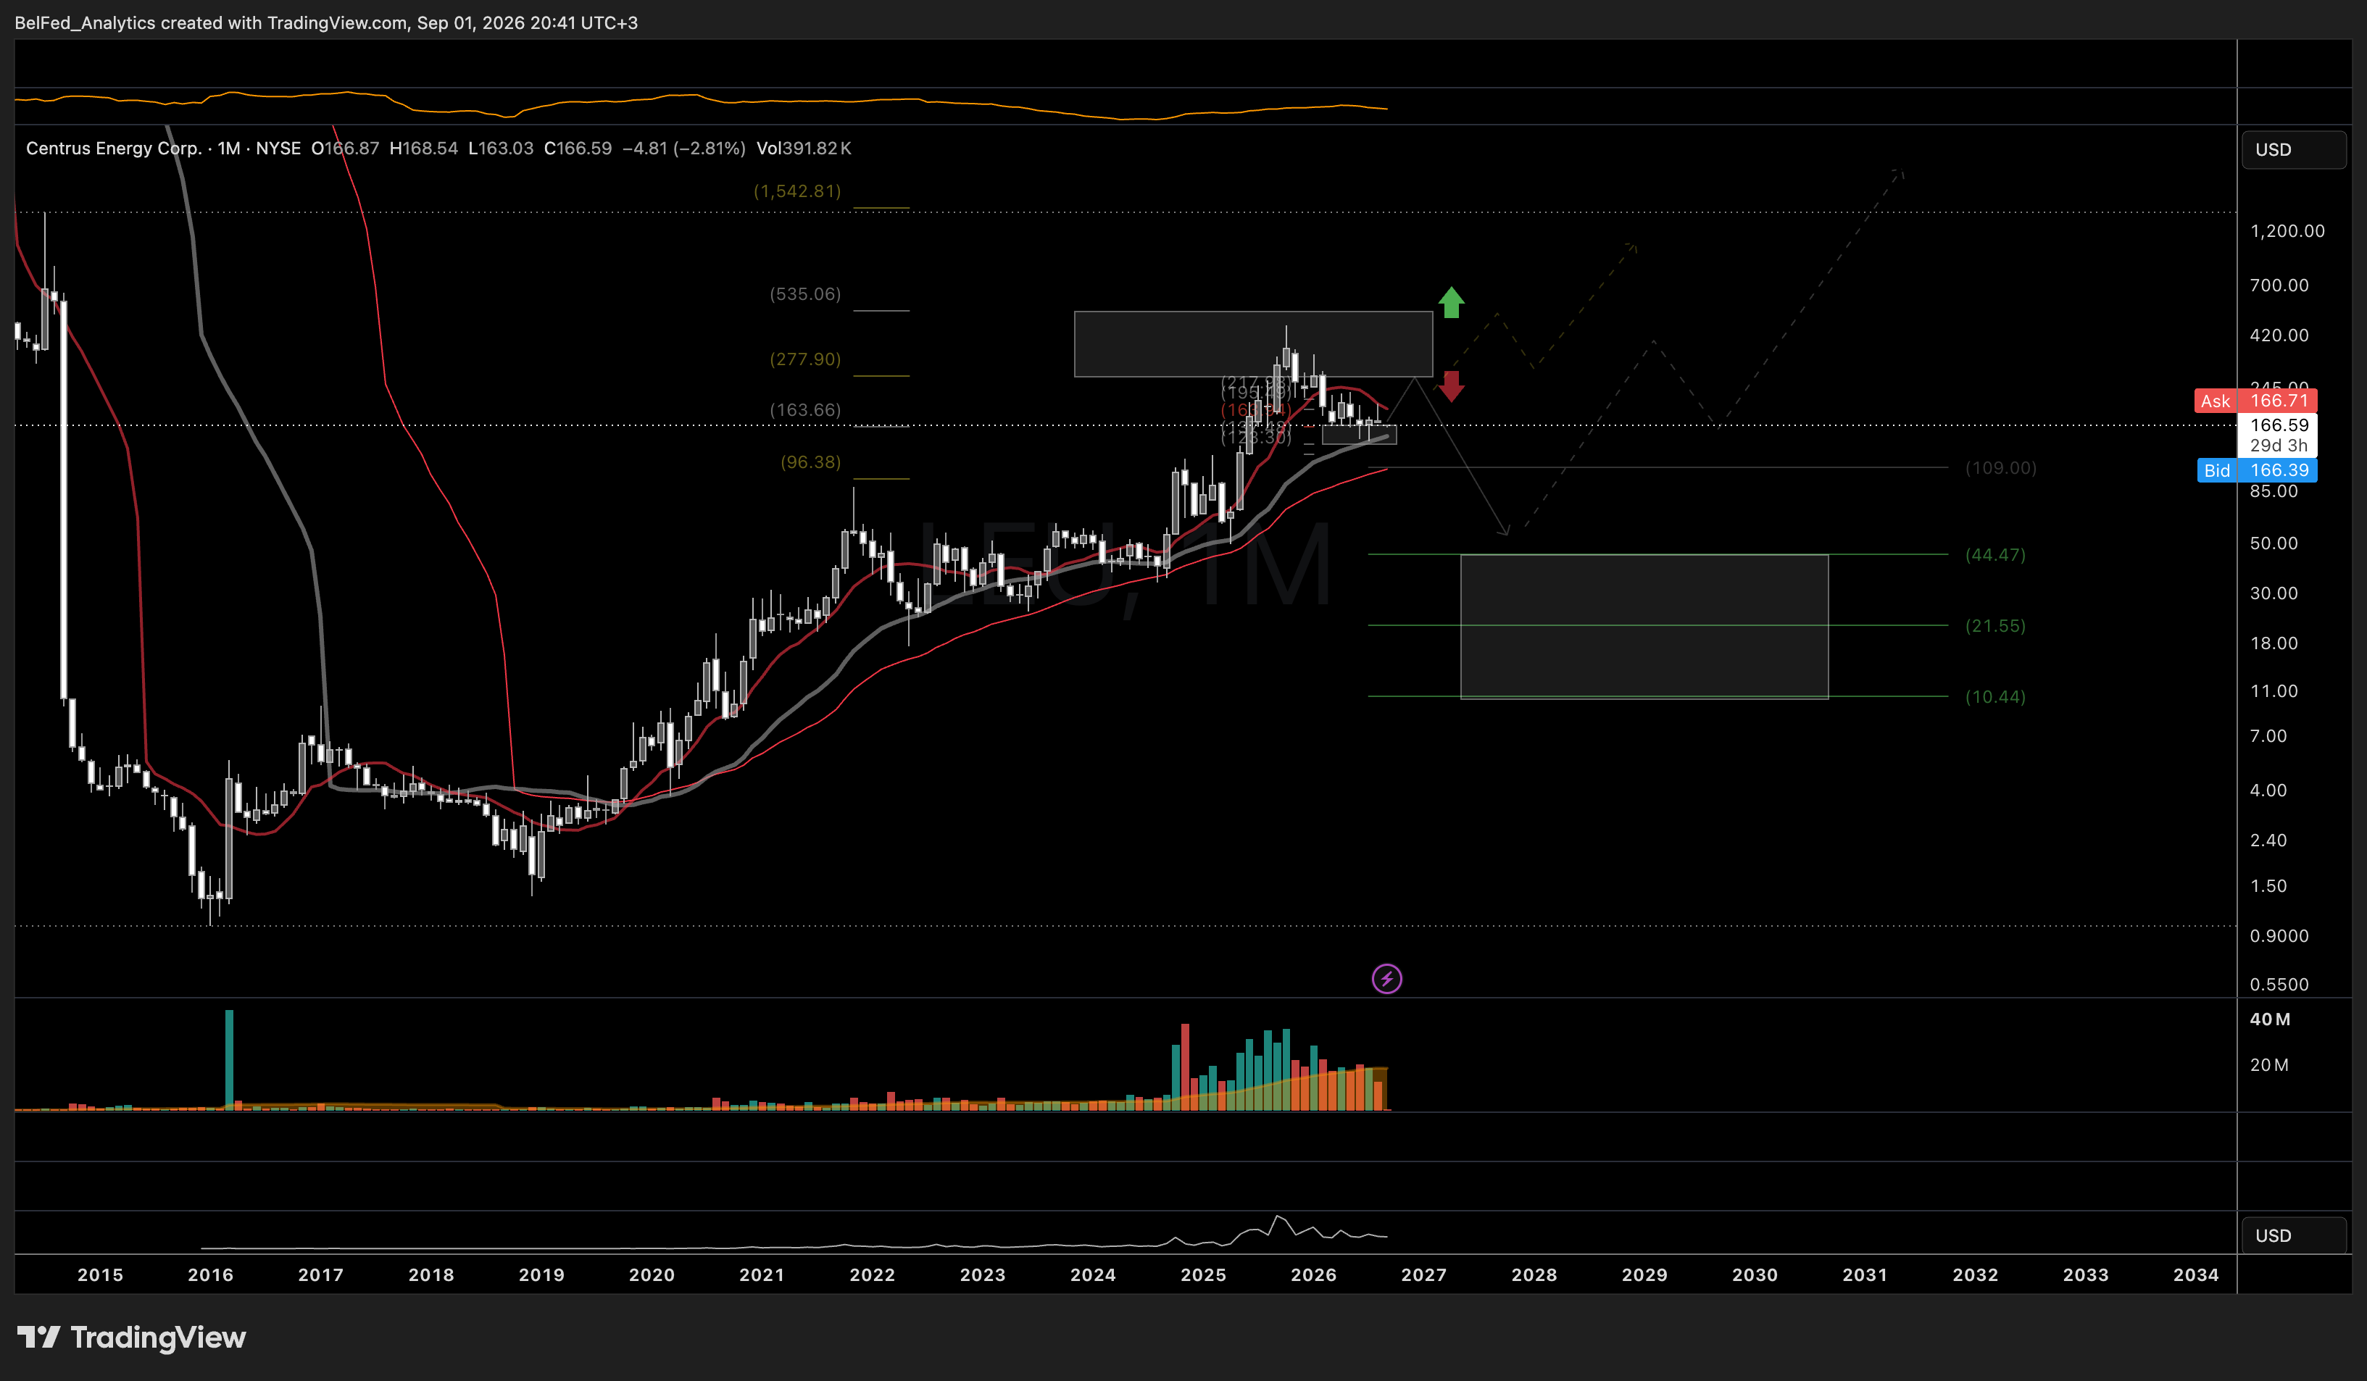2367x1381 pixels.
Task: Click 700.00 on the price axis
Action: pos(2279,285)
